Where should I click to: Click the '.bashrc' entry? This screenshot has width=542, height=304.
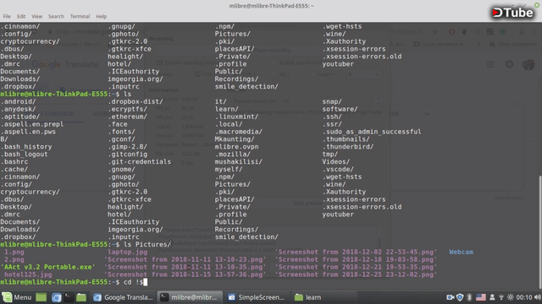(14, 161)
